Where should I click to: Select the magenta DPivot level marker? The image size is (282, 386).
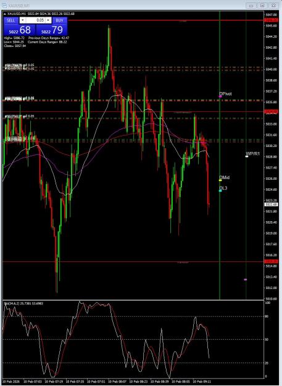click(220, 96)
